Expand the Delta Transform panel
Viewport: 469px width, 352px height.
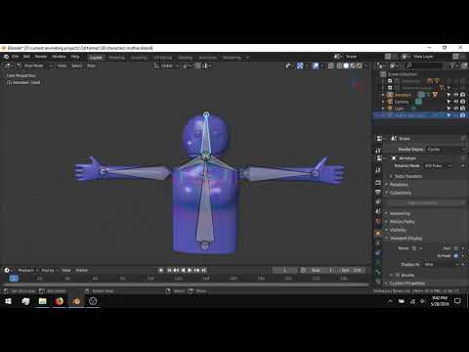pyautogui.click(x=407, y=176)
